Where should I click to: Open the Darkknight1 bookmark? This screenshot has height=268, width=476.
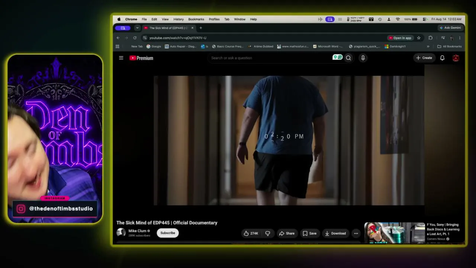[x=395, y=47]
